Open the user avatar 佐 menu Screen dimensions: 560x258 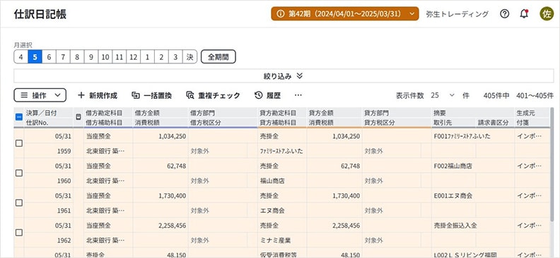click(547, 14)
